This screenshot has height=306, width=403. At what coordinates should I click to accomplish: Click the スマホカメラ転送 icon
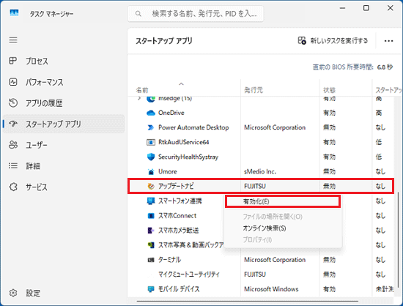pyautogui.click(x=151, y=231)
